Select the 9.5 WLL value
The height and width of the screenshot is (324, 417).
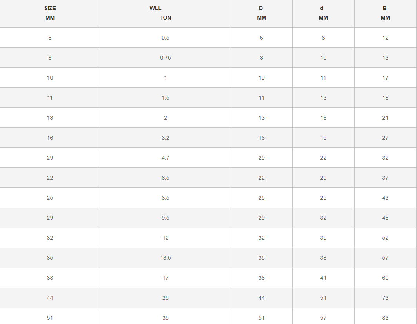click(165, 218)
